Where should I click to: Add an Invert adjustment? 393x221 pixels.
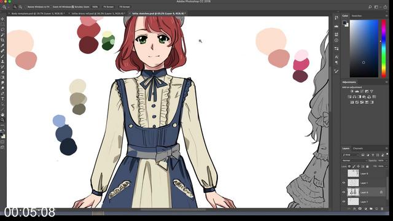(x=352, y=103)
